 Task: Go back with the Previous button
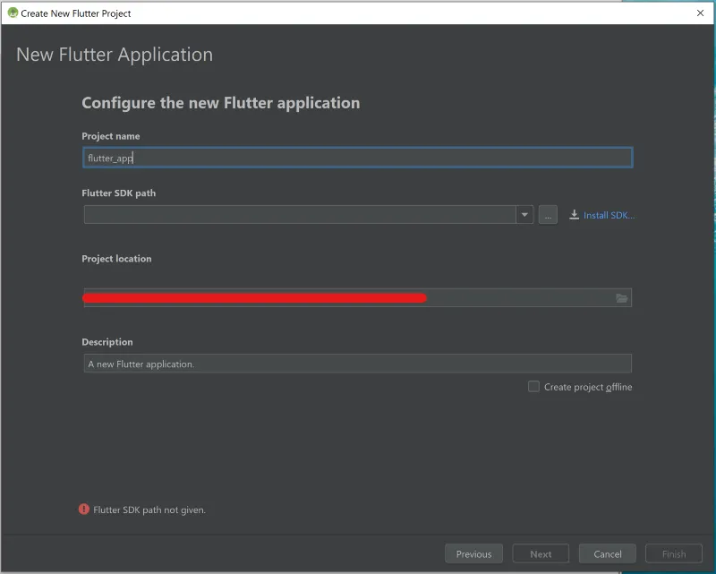[x=473, y=554]
